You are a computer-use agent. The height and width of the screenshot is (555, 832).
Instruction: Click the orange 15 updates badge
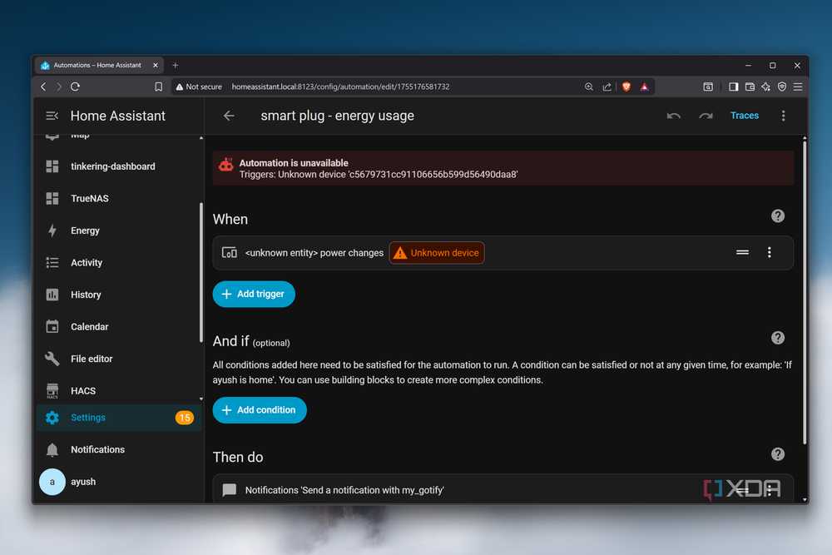pyautogui.click(x=185, y=418)
